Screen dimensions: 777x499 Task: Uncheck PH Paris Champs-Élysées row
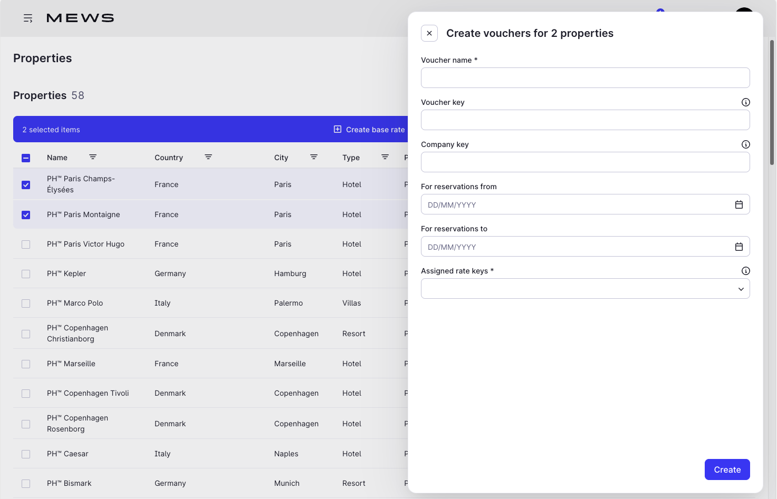point(26,184)
